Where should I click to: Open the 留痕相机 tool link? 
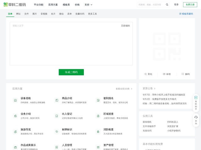click(x=147, y=122)
